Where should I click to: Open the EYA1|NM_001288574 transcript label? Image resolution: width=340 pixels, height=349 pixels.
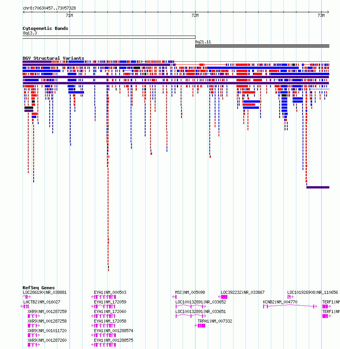113,331
